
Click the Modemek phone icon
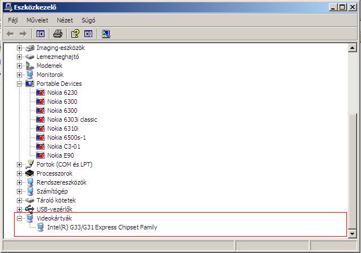(30, 66)
